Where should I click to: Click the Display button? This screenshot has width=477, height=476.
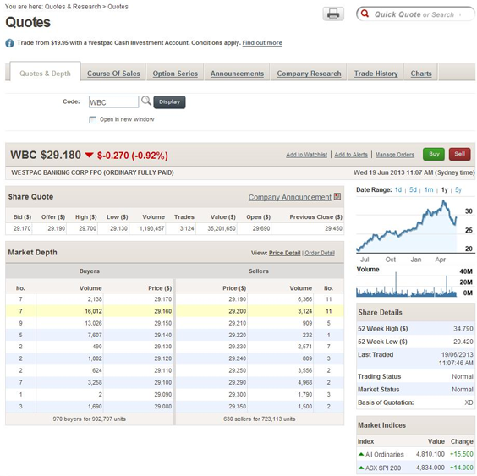pyautogui.click(x=169, y=102)
